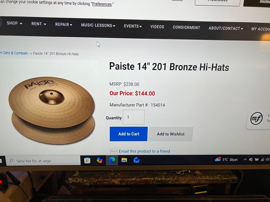Open the MUSIC LESSONS dropdown

tap(98, 26)
